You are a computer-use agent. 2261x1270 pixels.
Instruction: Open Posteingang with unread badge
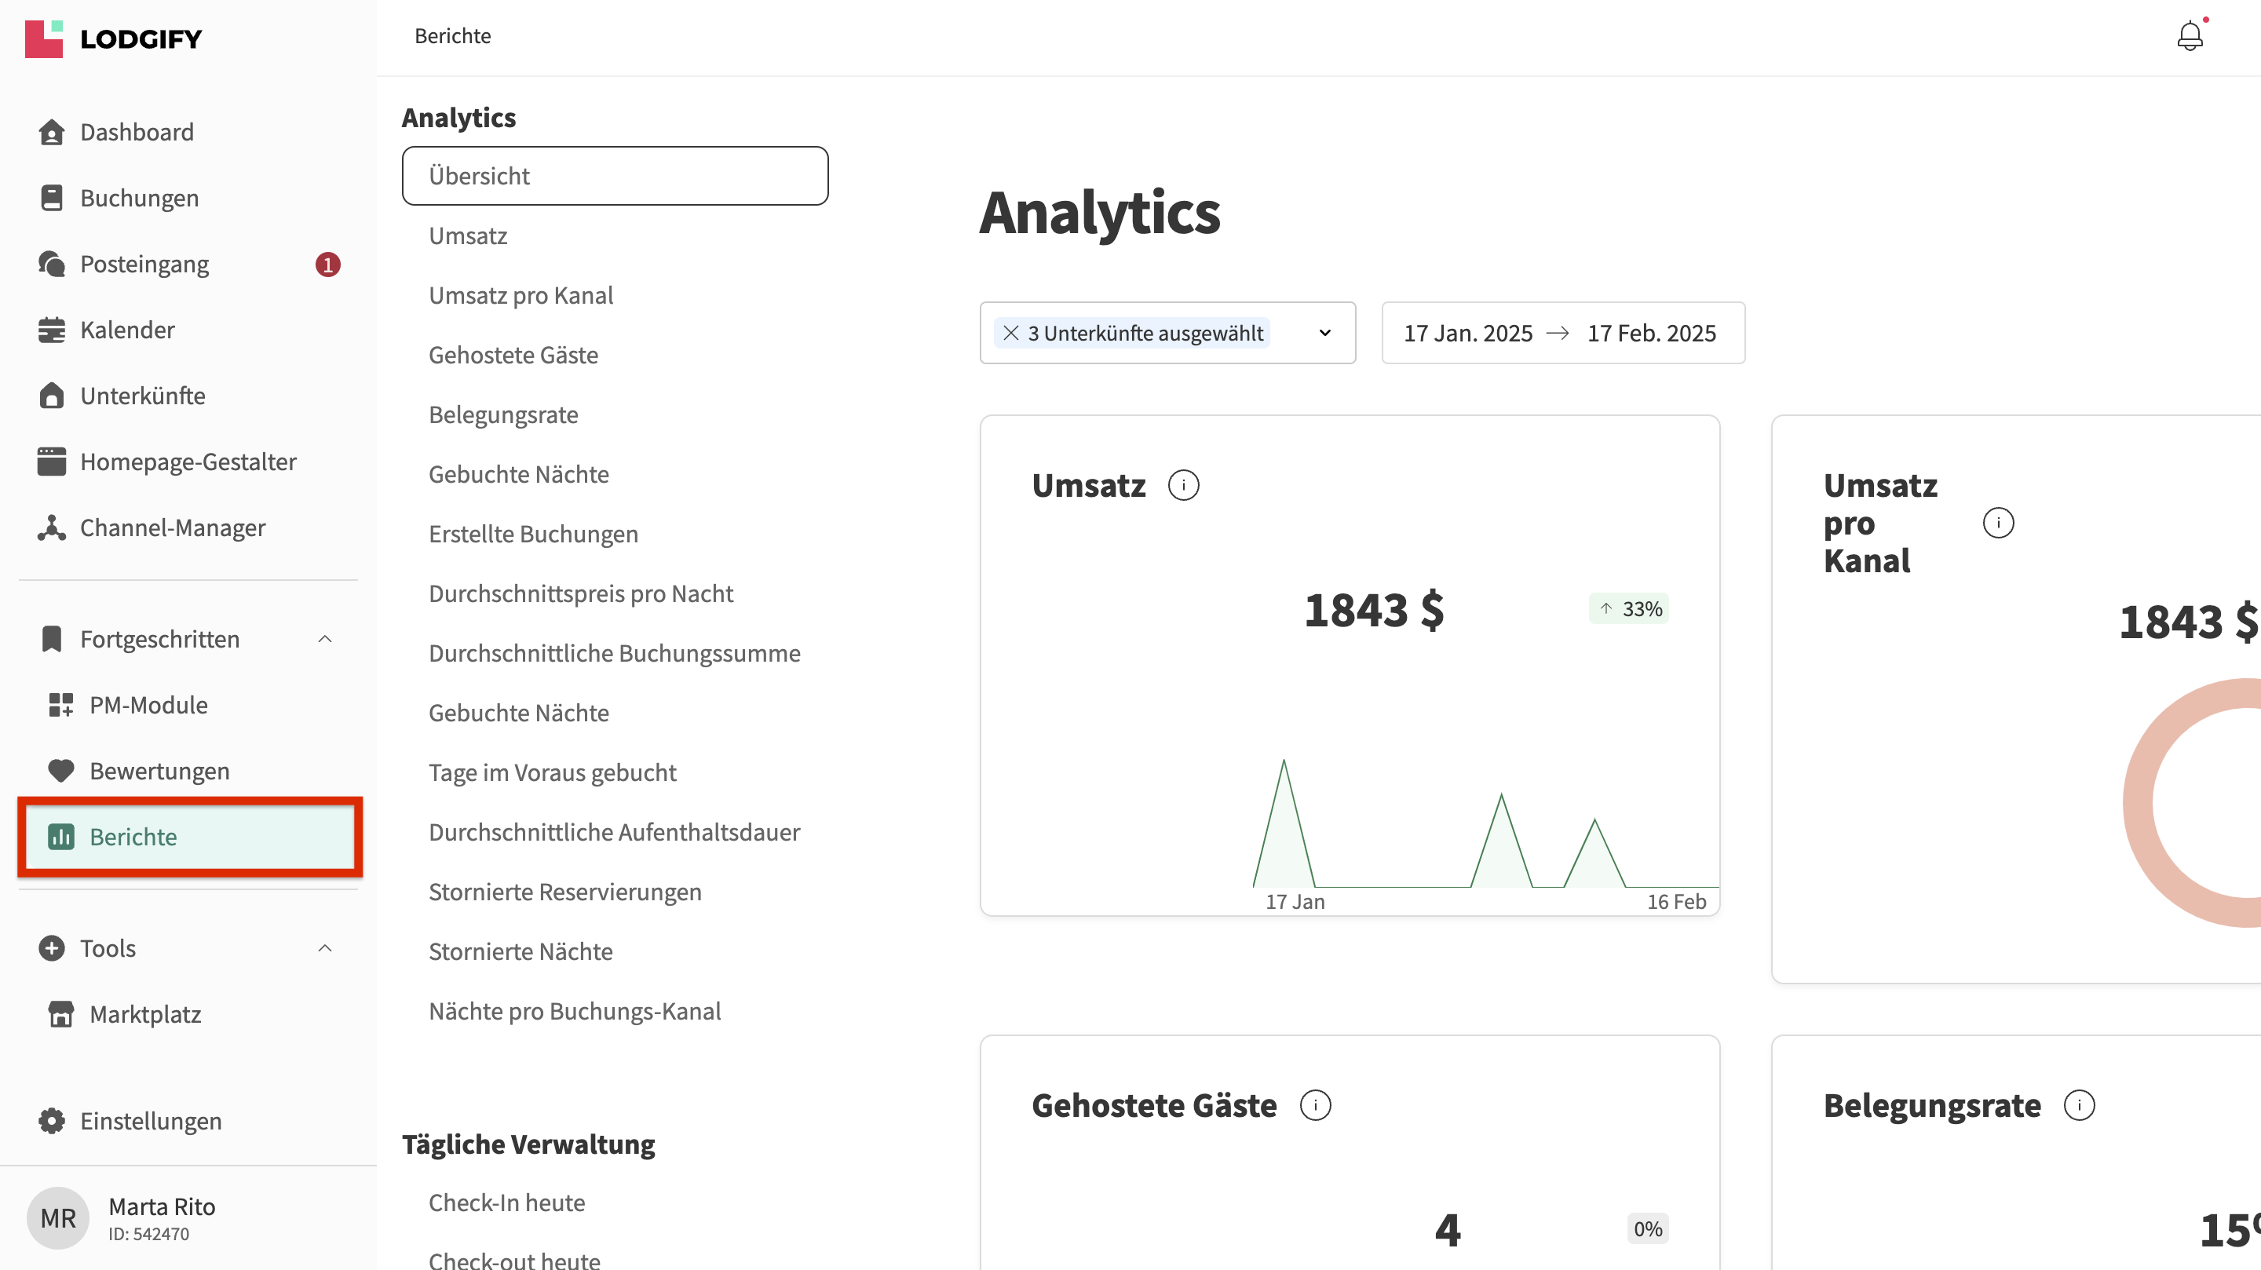coord(144,265)
